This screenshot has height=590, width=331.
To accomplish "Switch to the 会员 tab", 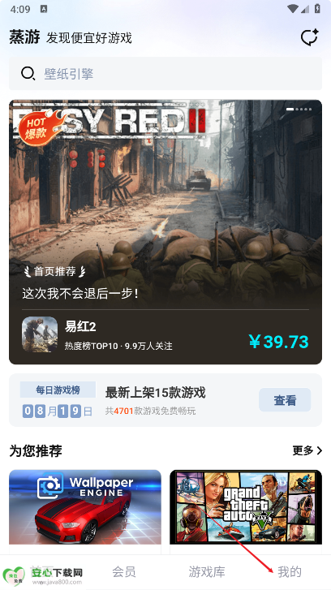I will click(124, 572).
